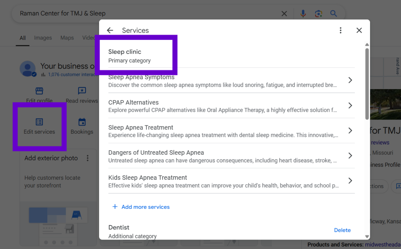Screen dimensions: 401x249
Task: Switch to the Images tab
Action: [x=43, y=38]
